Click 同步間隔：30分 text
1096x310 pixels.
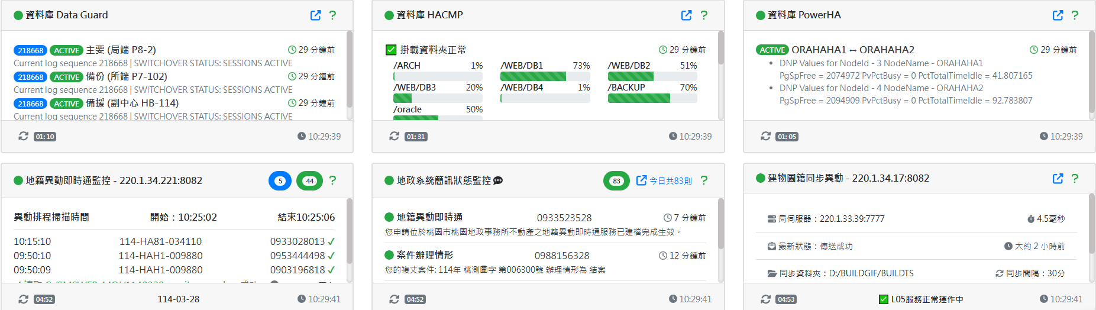(x=1035, y=273)
